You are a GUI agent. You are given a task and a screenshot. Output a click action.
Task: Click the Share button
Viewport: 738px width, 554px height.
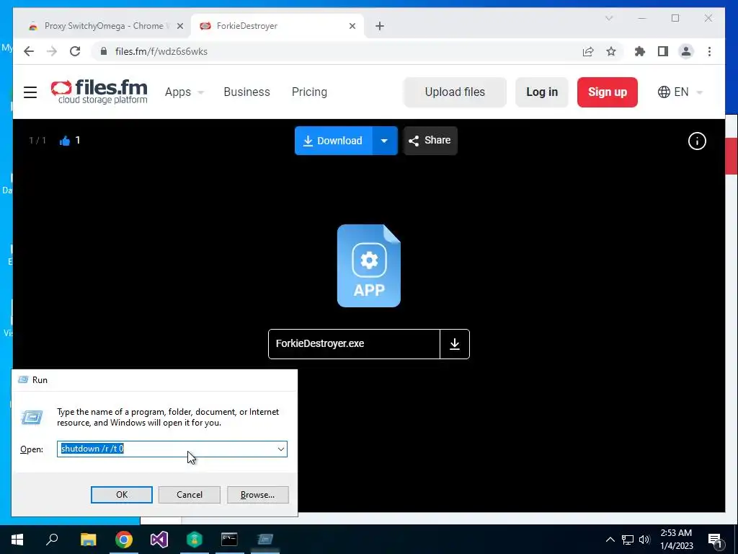pyautogui.click(x=430, y=141)
